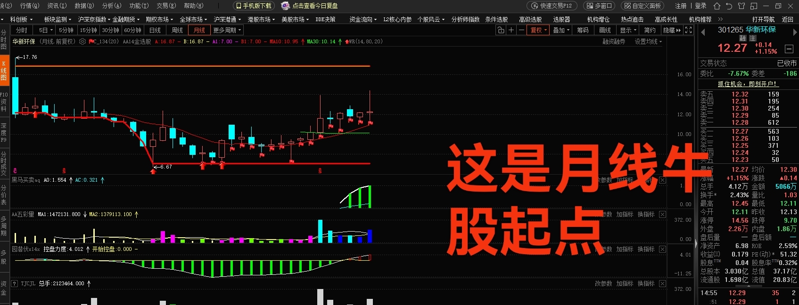
Task: Click 注册 link
Action: point(680,6)
